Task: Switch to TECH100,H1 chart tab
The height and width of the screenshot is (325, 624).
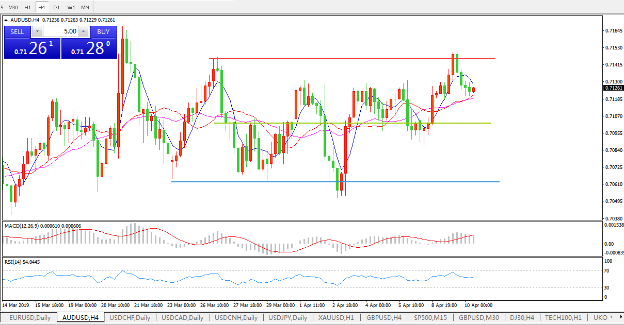Action: tap(563, 317)
